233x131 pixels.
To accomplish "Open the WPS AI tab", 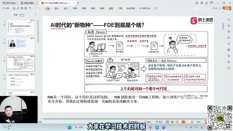I will [x=145, y=8].
